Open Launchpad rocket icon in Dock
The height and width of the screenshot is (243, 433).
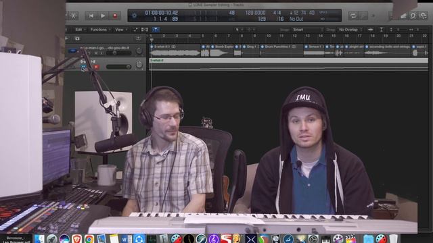click(x=51, y=239)
